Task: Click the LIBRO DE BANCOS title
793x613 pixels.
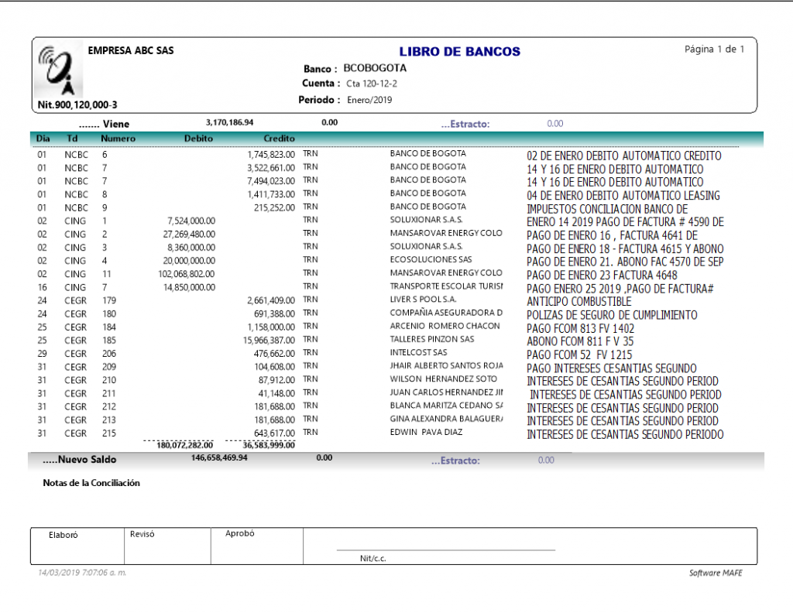Action: (x=459, y=52)
